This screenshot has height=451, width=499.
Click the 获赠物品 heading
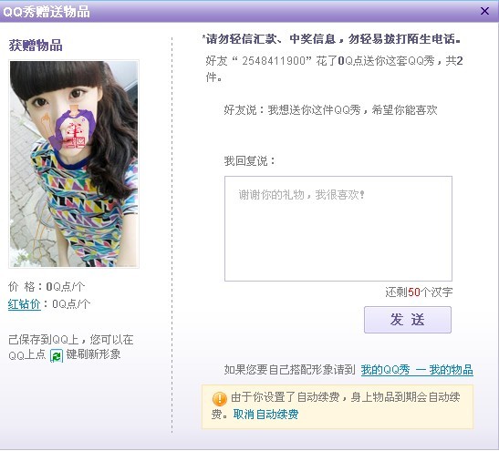coord(36,46)
